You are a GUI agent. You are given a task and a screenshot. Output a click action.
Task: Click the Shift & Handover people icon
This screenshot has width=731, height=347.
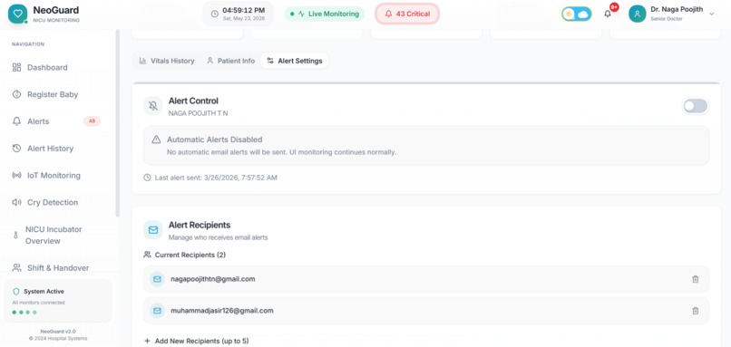pos(17,268)
